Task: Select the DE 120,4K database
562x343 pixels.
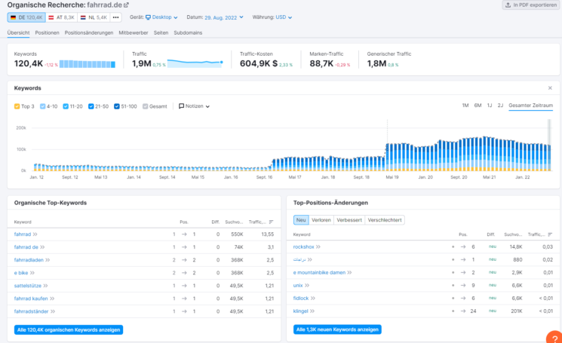Action: (x=26, y=17)
